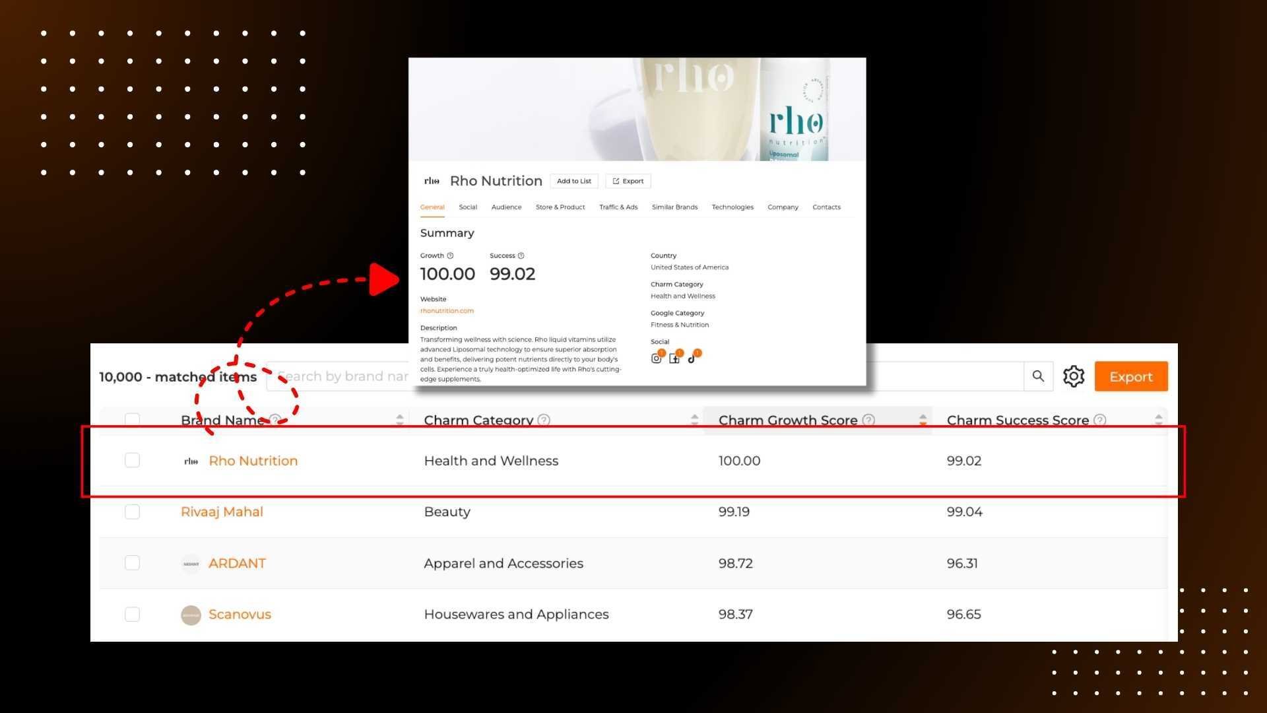Switch to the Contacts tab
The image size is (1267, 713).
pyautogui.click(x=826, y=207)
